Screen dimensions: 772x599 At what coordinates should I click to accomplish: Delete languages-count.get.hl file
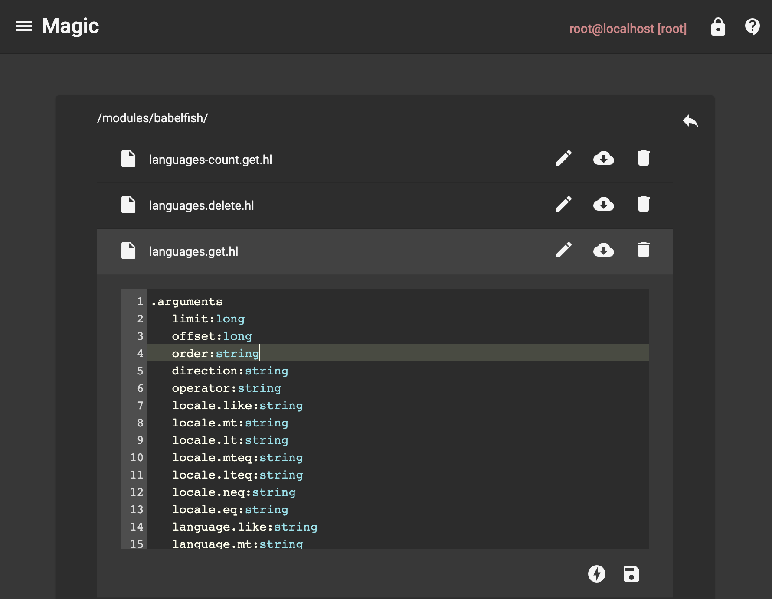pos(643,158)
